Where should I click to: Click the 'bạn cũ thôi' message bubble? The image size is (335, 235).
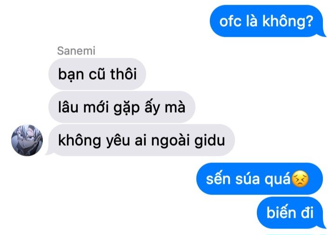click(x=97, y=74)
